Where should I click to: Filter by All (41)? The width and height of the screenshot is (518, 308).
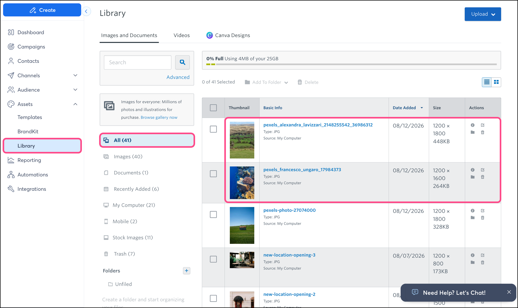click(147, 140)
